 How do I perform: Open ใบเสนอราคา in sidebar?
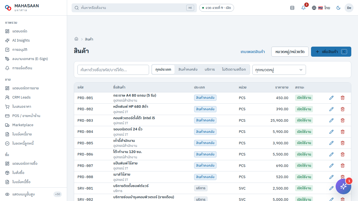(x=34, y=107)
